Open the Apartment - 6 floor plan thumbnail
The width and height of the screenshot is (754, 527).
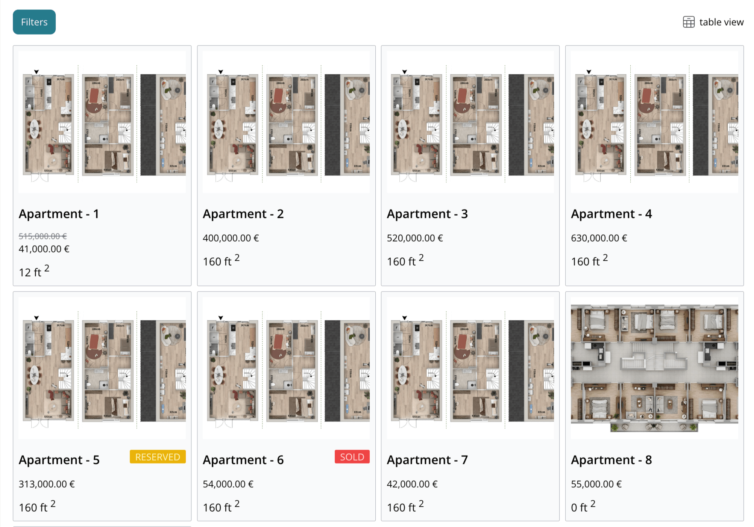[x=286, y=368]
